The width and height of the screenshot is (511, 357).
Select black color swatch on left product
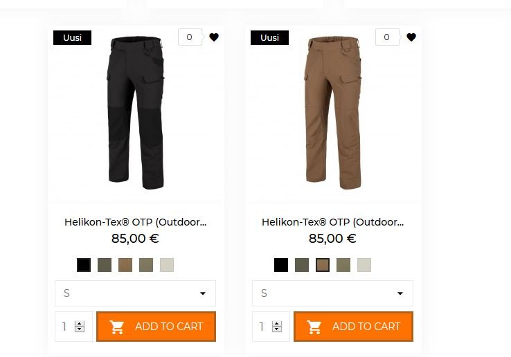[x=84, y=265]
